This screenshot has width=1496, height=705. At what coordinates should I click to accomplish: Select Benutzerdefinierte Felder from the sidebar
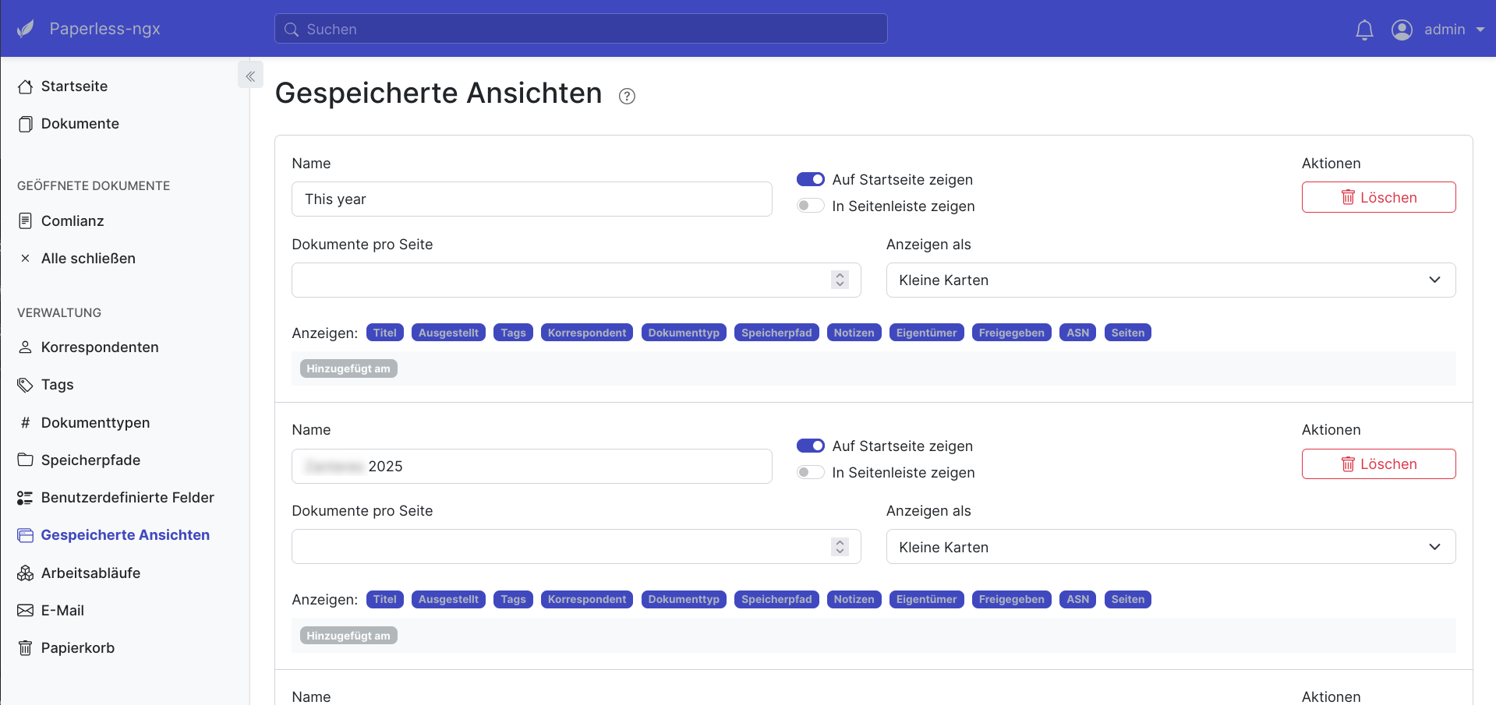tap(128, 497)
